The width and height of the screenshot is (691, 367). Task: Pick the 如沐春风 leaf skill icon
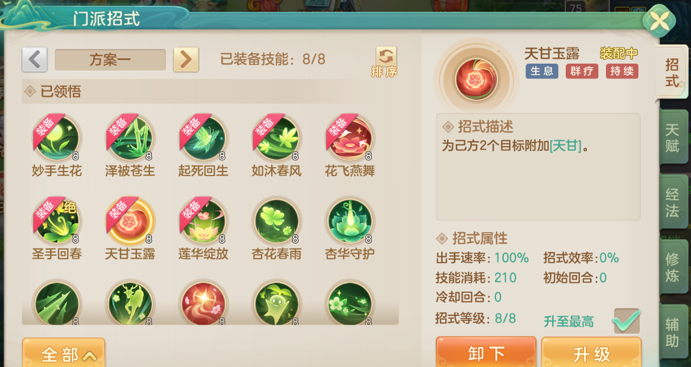click(x=276, y=138)
